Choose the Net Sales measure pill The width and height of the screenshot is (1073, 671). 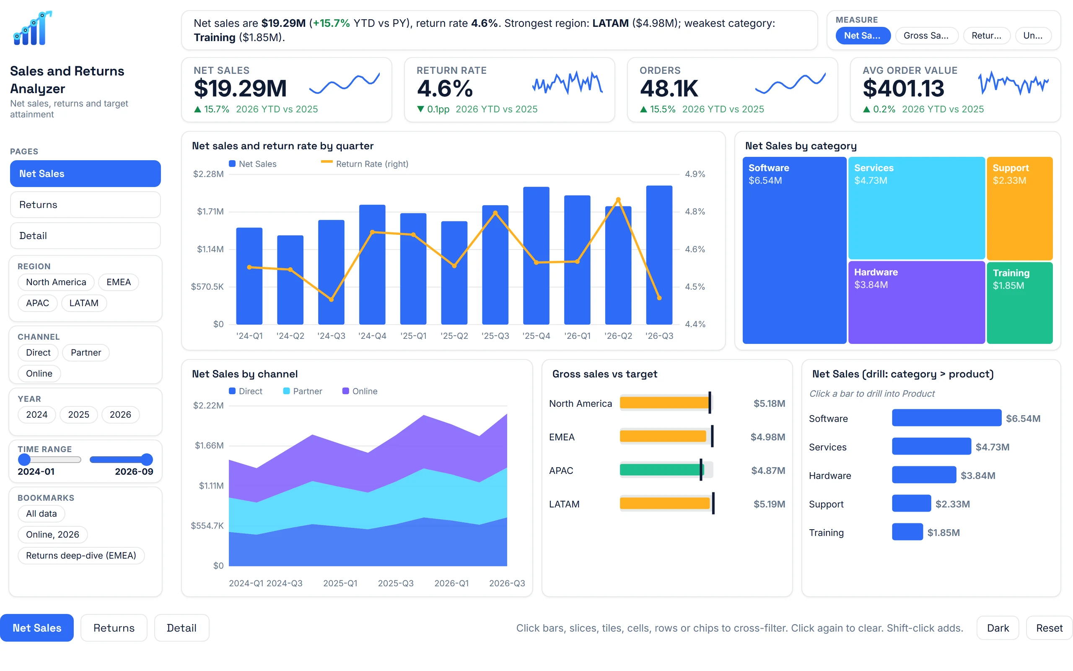863,36
